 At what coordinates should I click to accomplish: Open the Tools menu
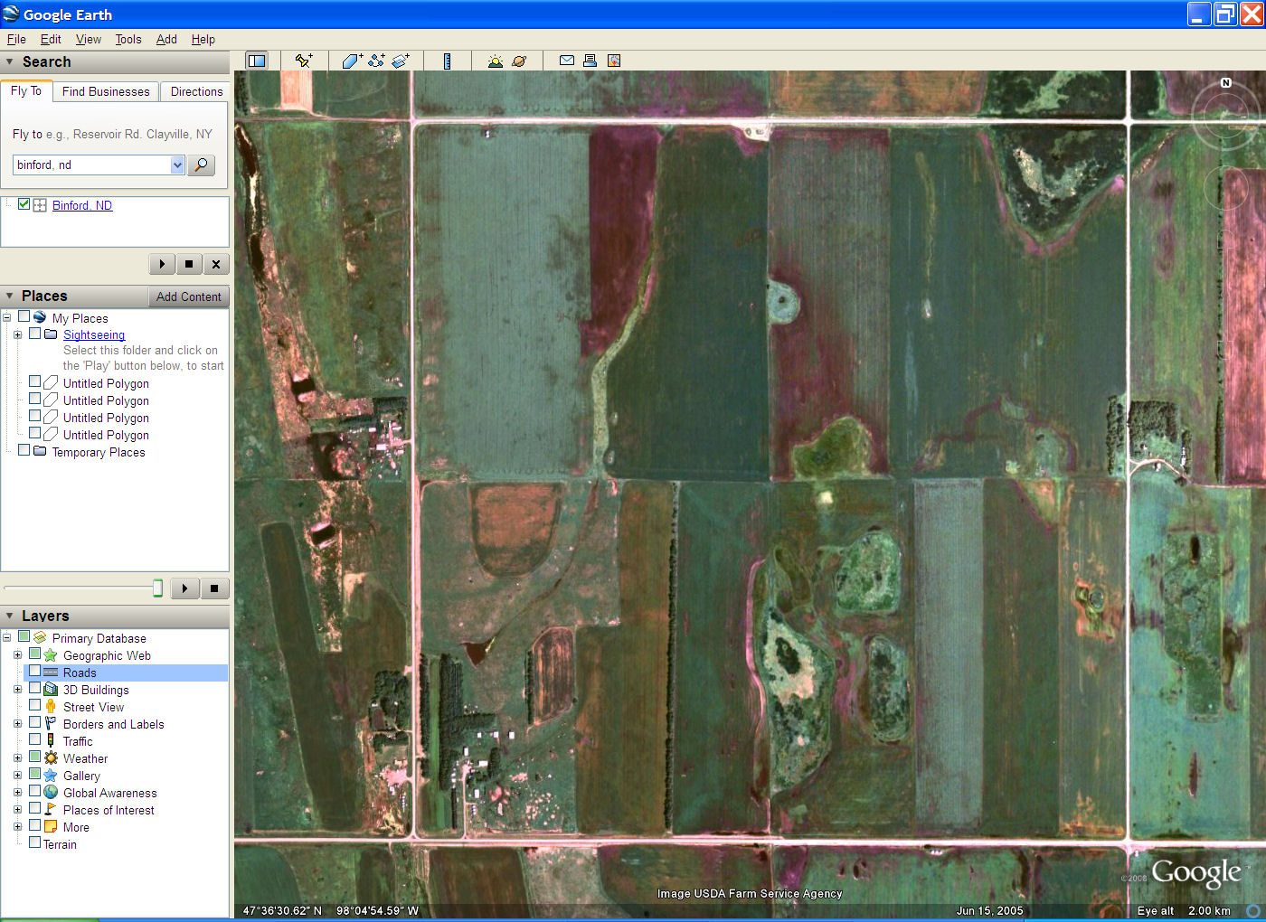tap(128, 39)
